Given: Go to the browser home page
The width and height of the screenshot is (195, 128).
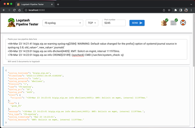Looking at the screenshot, I should pos(19,10).
